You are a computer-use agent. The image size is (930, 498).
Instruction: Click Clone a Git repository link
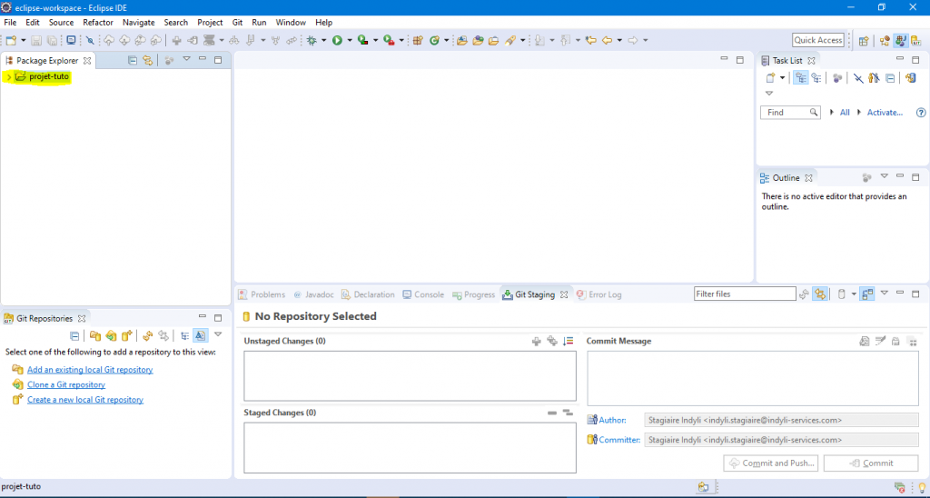tap(66, 384)
